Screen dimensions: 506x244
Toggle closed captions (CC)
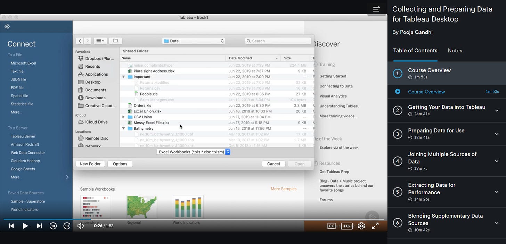point(332,226)
